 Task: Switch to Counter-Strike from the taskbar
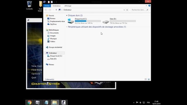click(63, 102)
